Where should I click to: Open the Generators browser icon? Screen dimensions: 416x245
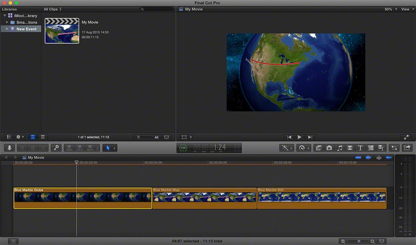pyautogui.click(x=371, y=148)
